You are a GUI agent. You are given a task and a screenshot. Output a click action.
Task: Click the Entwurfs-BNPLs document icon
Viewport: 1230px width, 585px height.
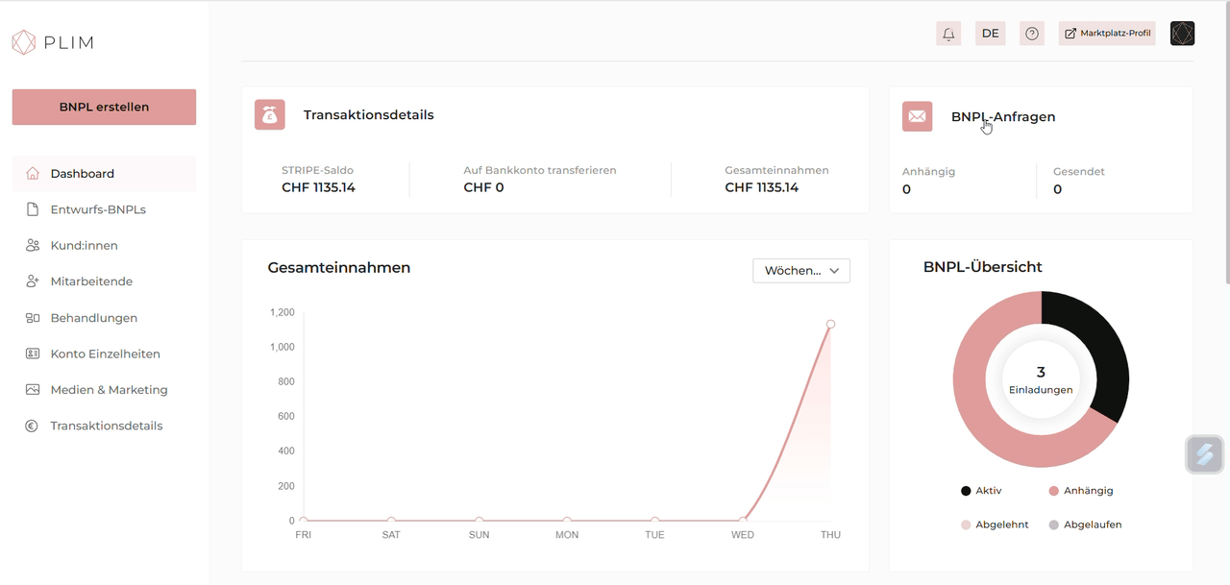pos(33,209)
